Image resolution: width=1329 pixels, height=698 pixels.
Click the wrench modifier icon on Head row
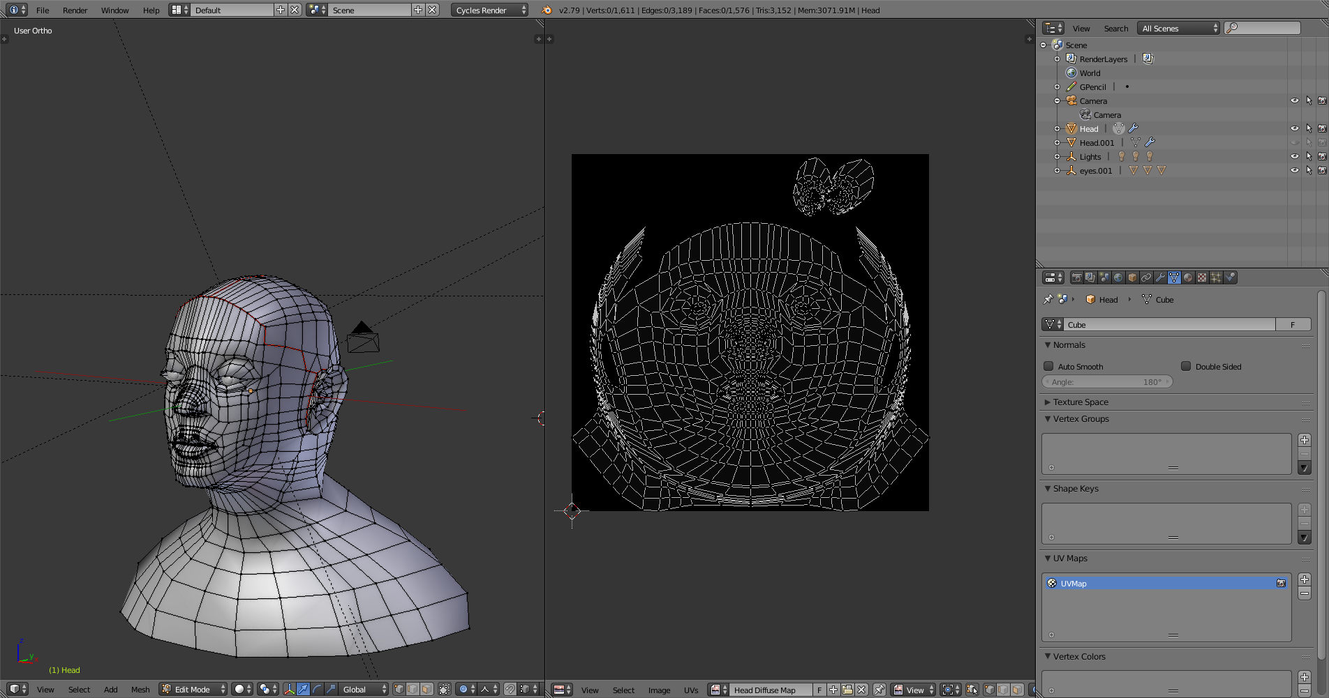point(1133,128)
